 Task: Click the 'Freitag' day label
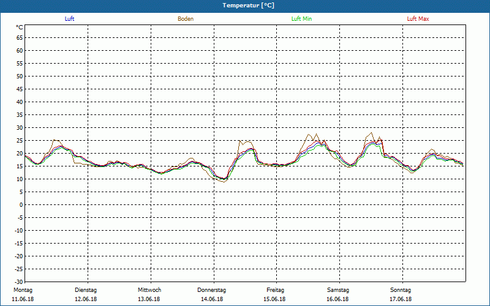pos(275,290)
